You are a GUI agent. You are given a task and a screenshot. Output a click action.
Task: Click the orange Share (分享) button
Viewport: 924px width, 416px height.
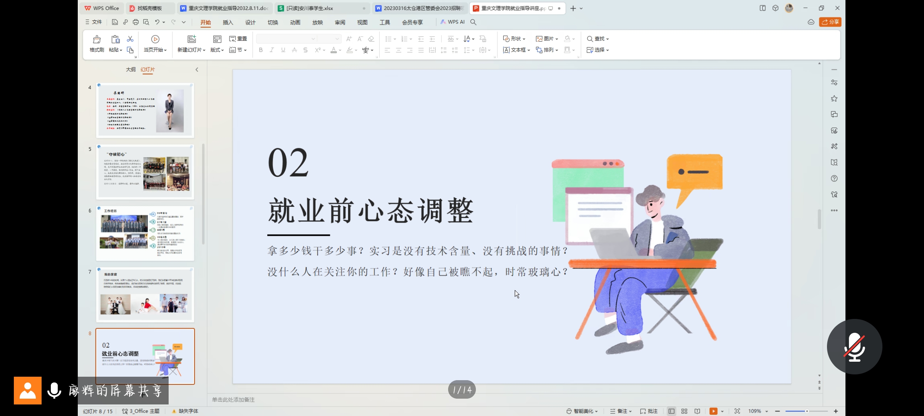pyautogui.click(x=830, y=22)
